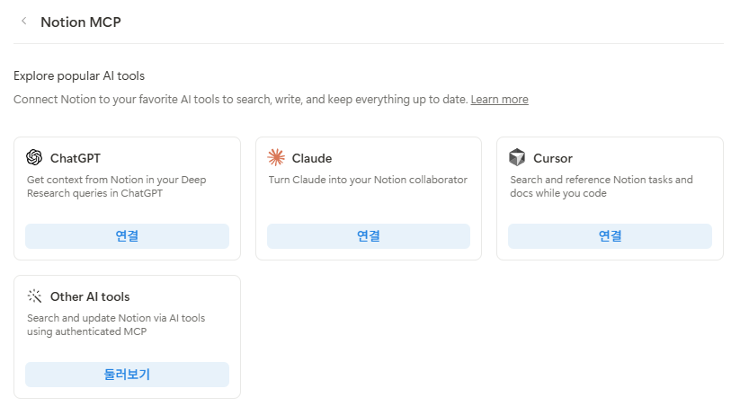The width and height of the screenshot is (740, 415).
Task: Select the ChatGPT card title
Action: click(x=76, y=158)
